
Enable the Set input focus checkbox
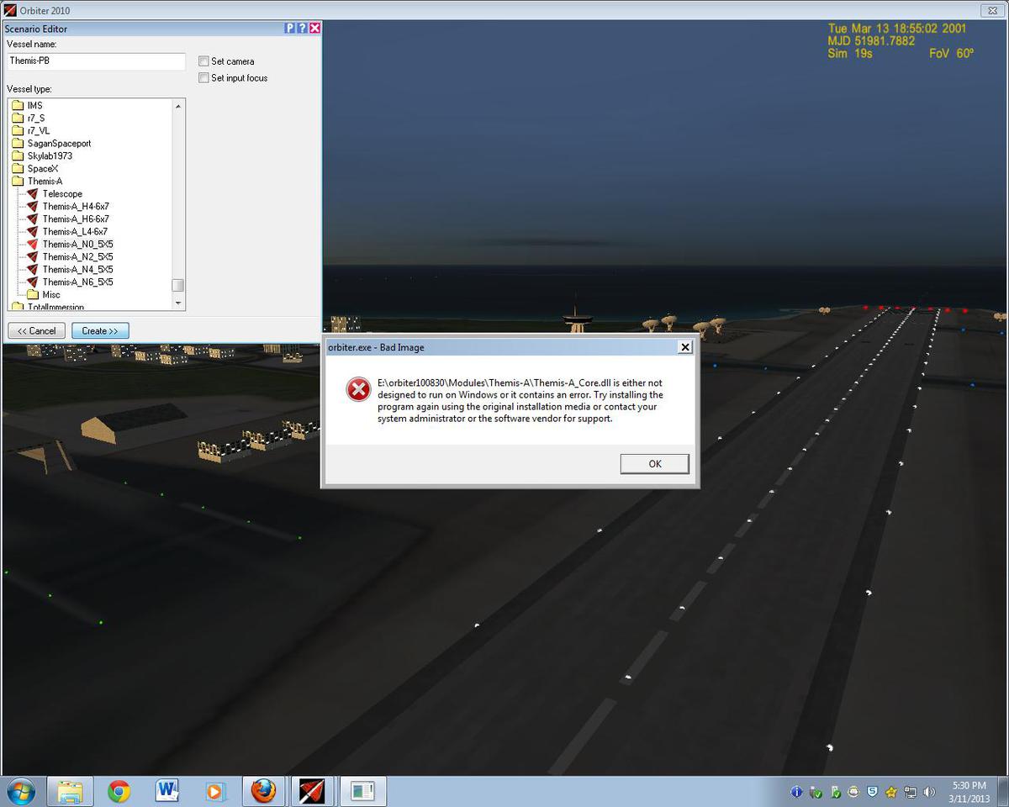[203, 78]
